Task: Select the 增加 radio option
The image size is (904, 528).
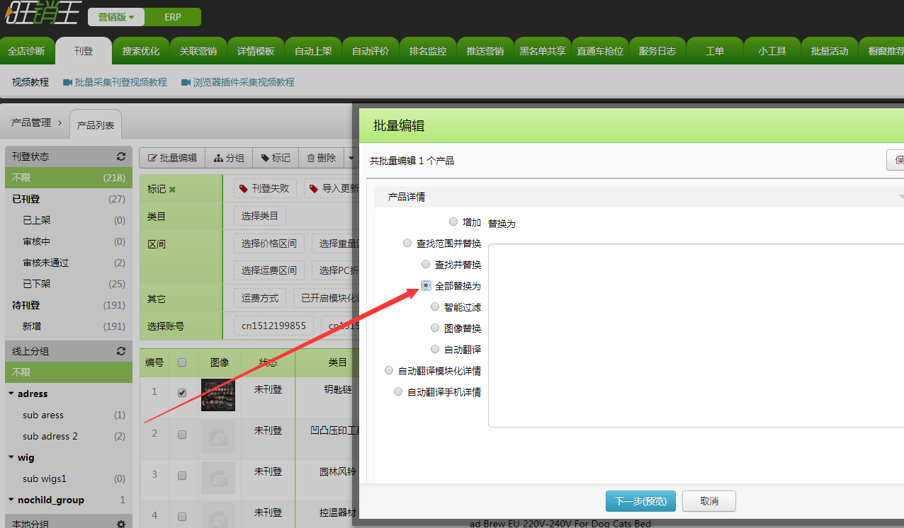Action: click(x=453, y=222)
